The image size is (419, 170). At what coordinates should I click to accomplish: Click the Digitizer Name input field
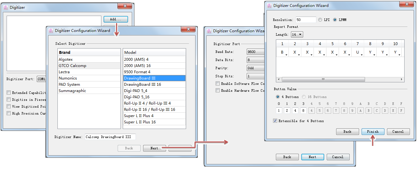[110, 137]
